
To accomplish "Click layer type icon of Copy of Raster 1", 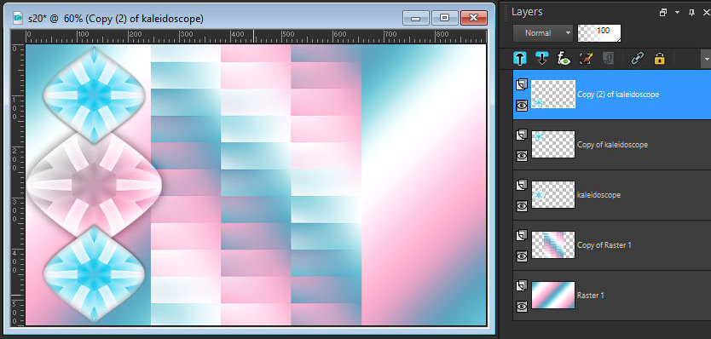I will click(522, 235).
